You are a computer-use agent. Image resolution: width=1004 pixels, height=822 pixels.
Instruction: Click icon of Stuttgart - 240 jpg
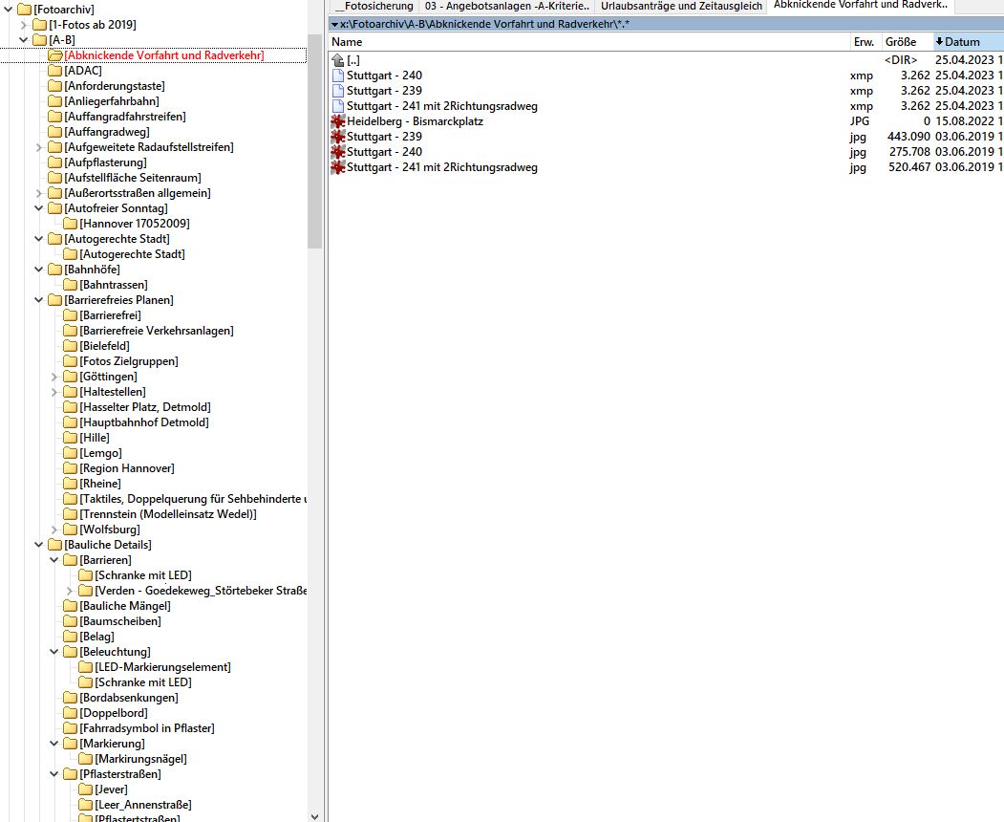pos(338,152)
